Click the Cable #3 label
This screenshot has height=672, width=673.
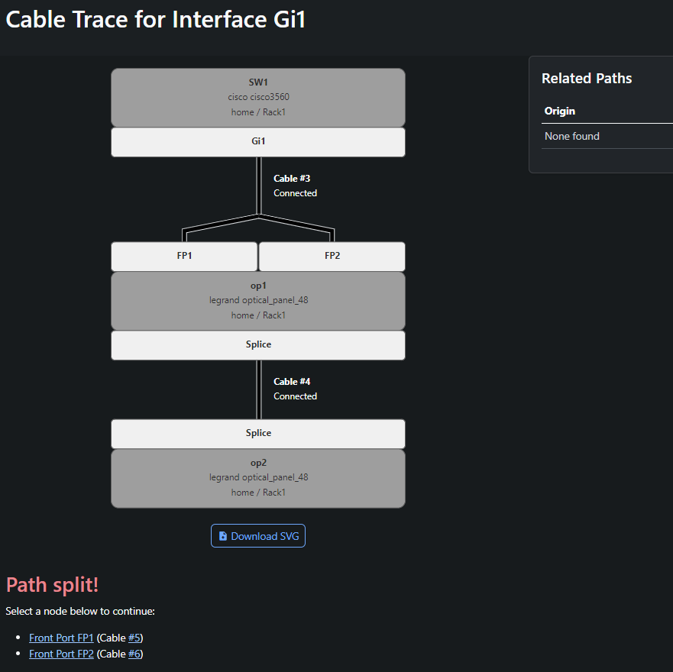pos(292,179)
